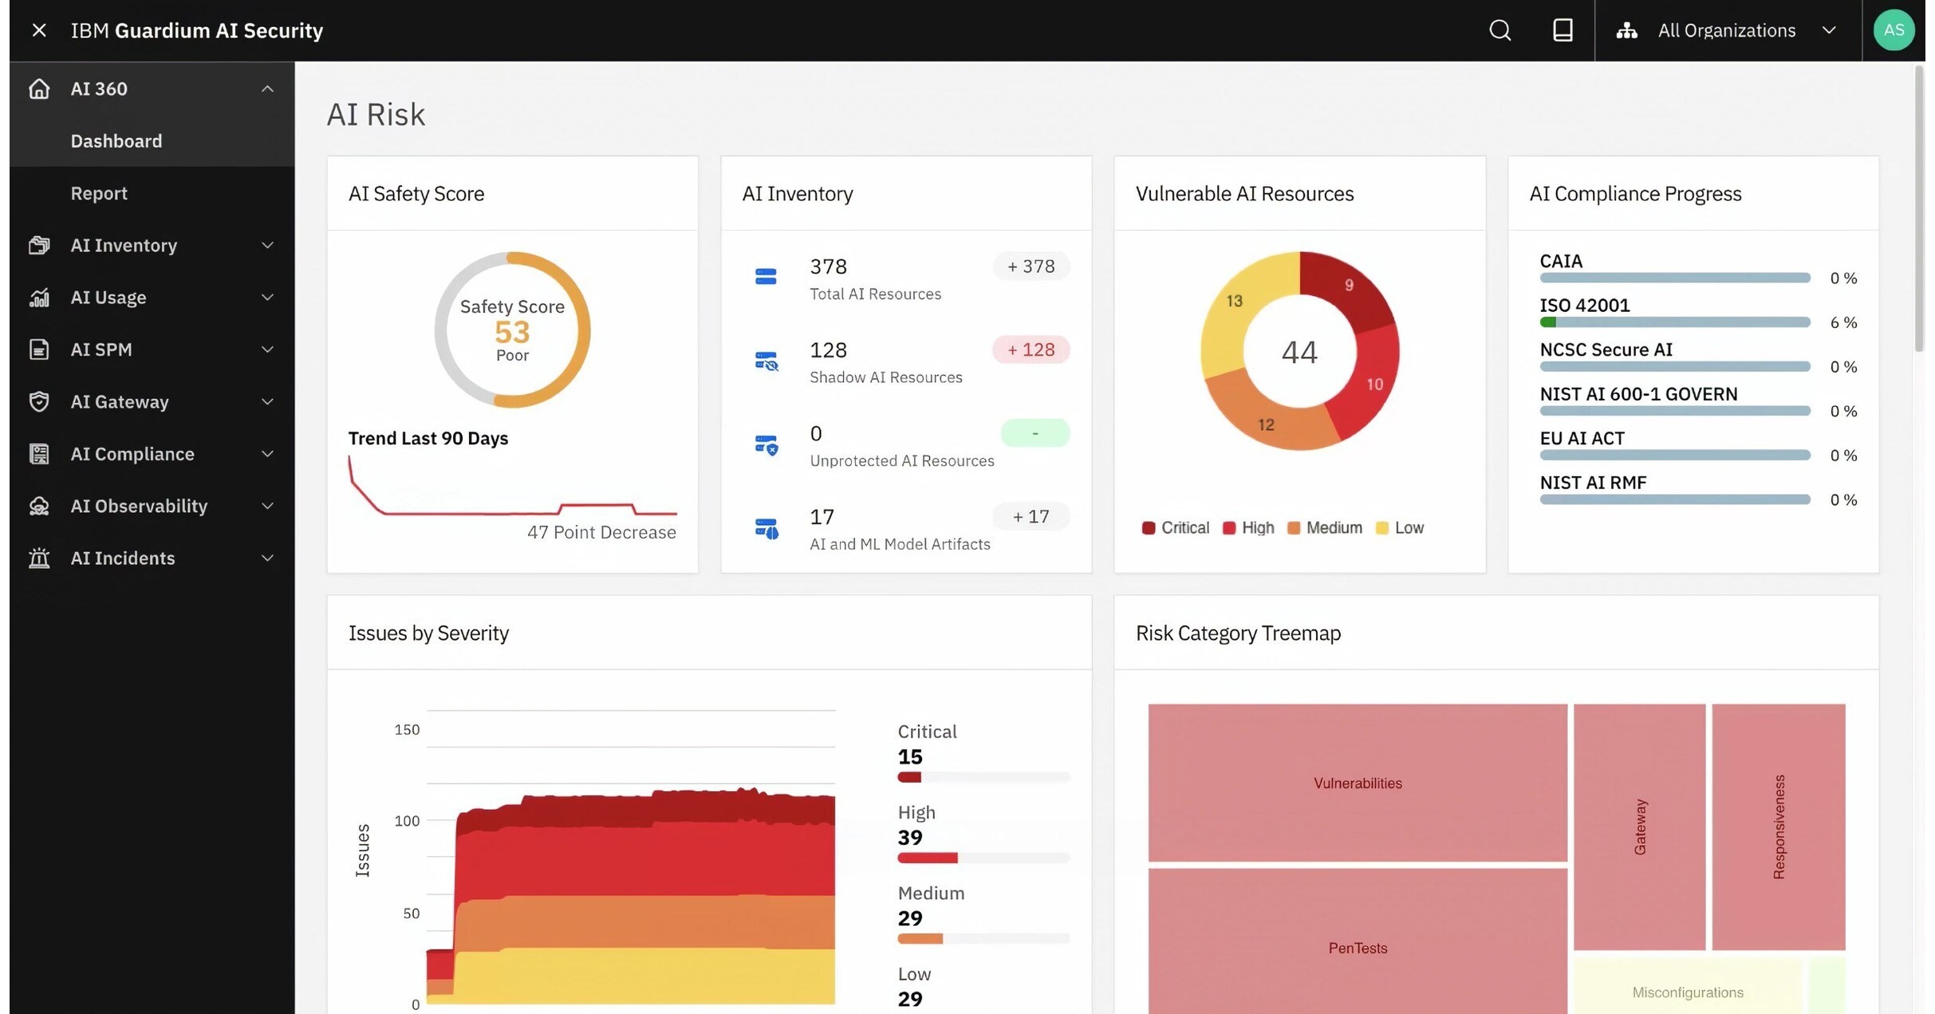Collapse the AI 360 section

pyautogui.click(x=267, y=89)
